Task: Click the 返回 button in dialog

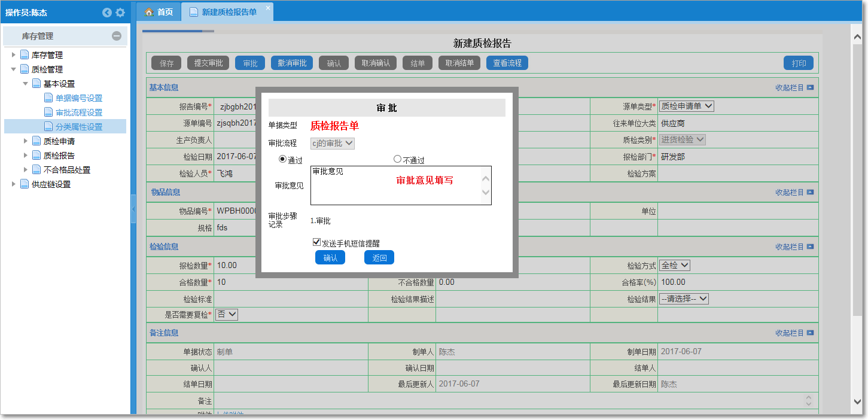Action: click(x=379, y=258)
